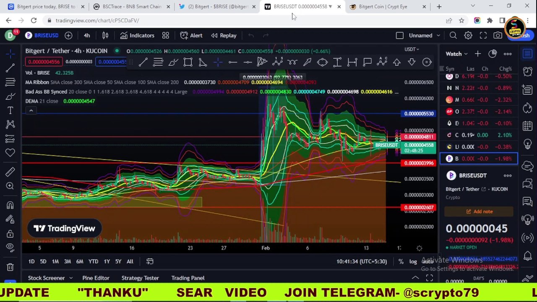This screenshot has width=537, height=302.
Task: Click the 10:41:34 (UTC+5:30) timezone
Action: point(362,261)
